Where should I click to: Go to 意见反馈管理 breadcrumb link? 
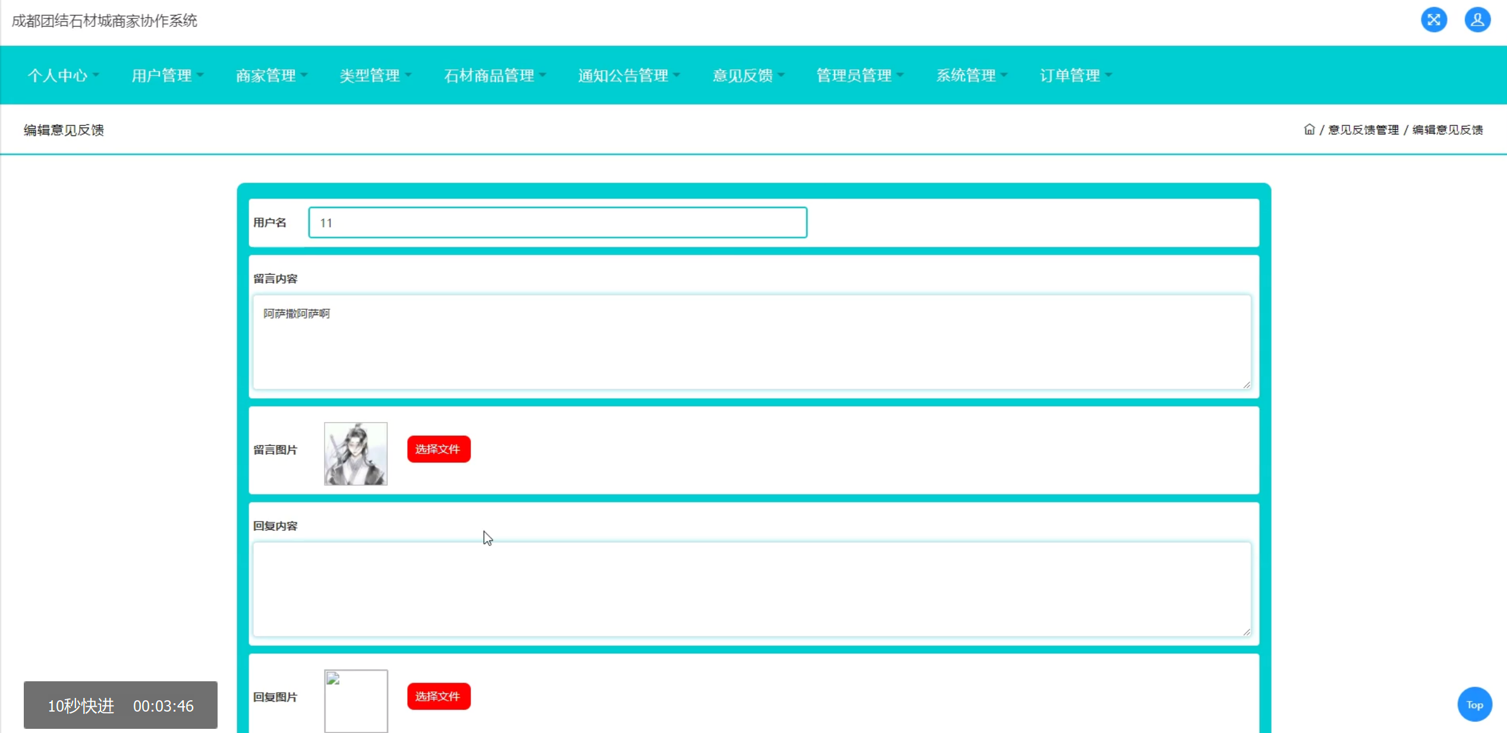click(1363, 130)
